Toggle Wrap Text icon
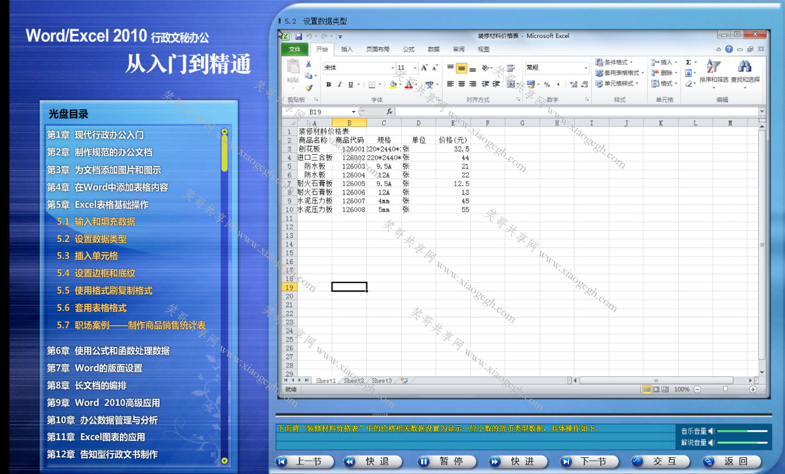785x474 pixels. click(x=510, y=68)
